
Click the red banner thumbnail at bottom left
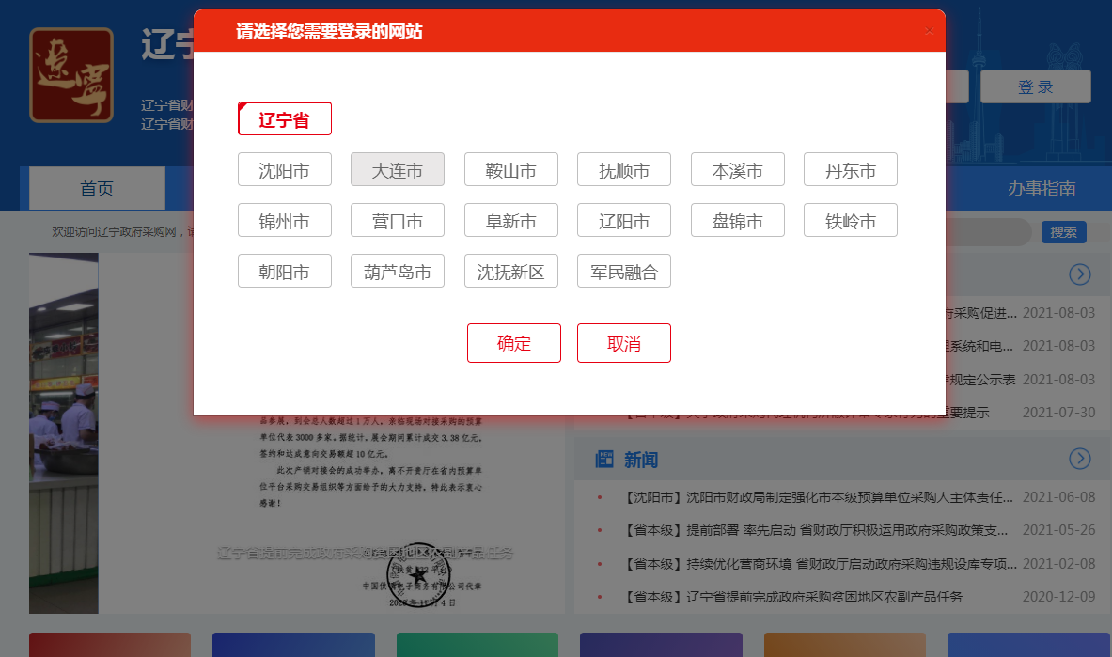tap(109, 645)
